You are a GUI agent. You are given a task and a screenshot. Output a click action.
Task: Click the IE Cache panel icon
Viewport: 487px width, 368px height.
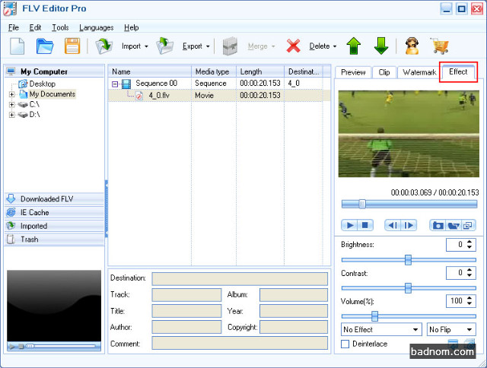(x=11, y=212)
